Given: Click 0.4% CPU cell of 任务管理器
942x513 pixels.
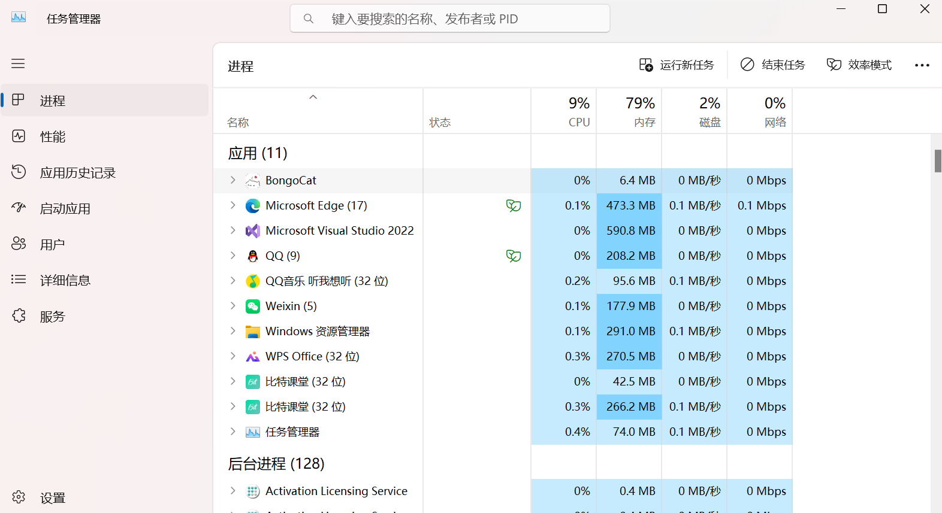Looking at the screenshot, I should pos(564,432).
